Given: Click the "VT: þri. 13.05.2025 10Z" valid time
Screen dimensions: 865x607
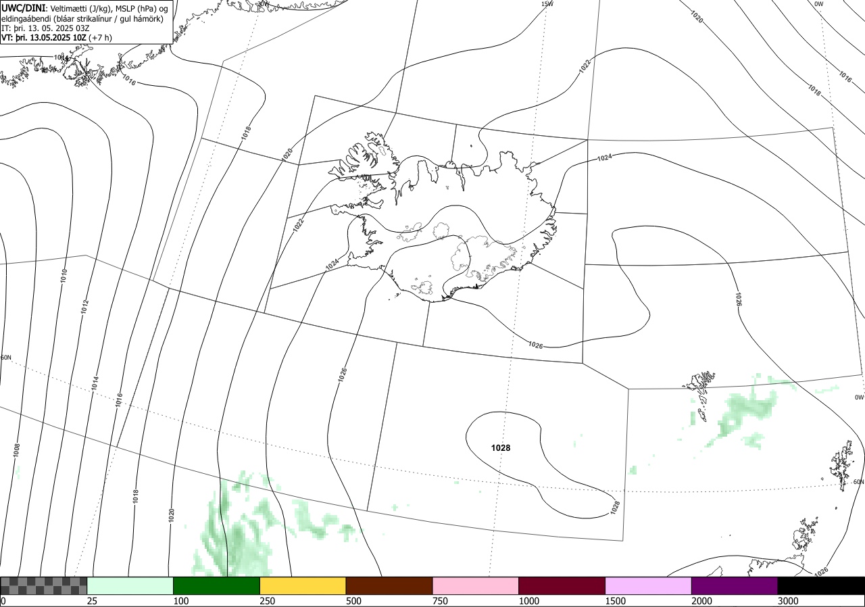Looking at the screenshot, I should pos(43,38).
